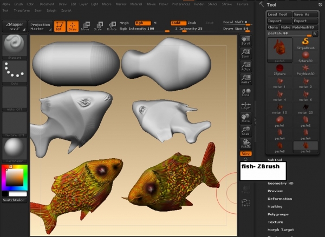Screen dimensions: 325x237
Task: Open the Brush menu
Action: [x=18, y=4]
